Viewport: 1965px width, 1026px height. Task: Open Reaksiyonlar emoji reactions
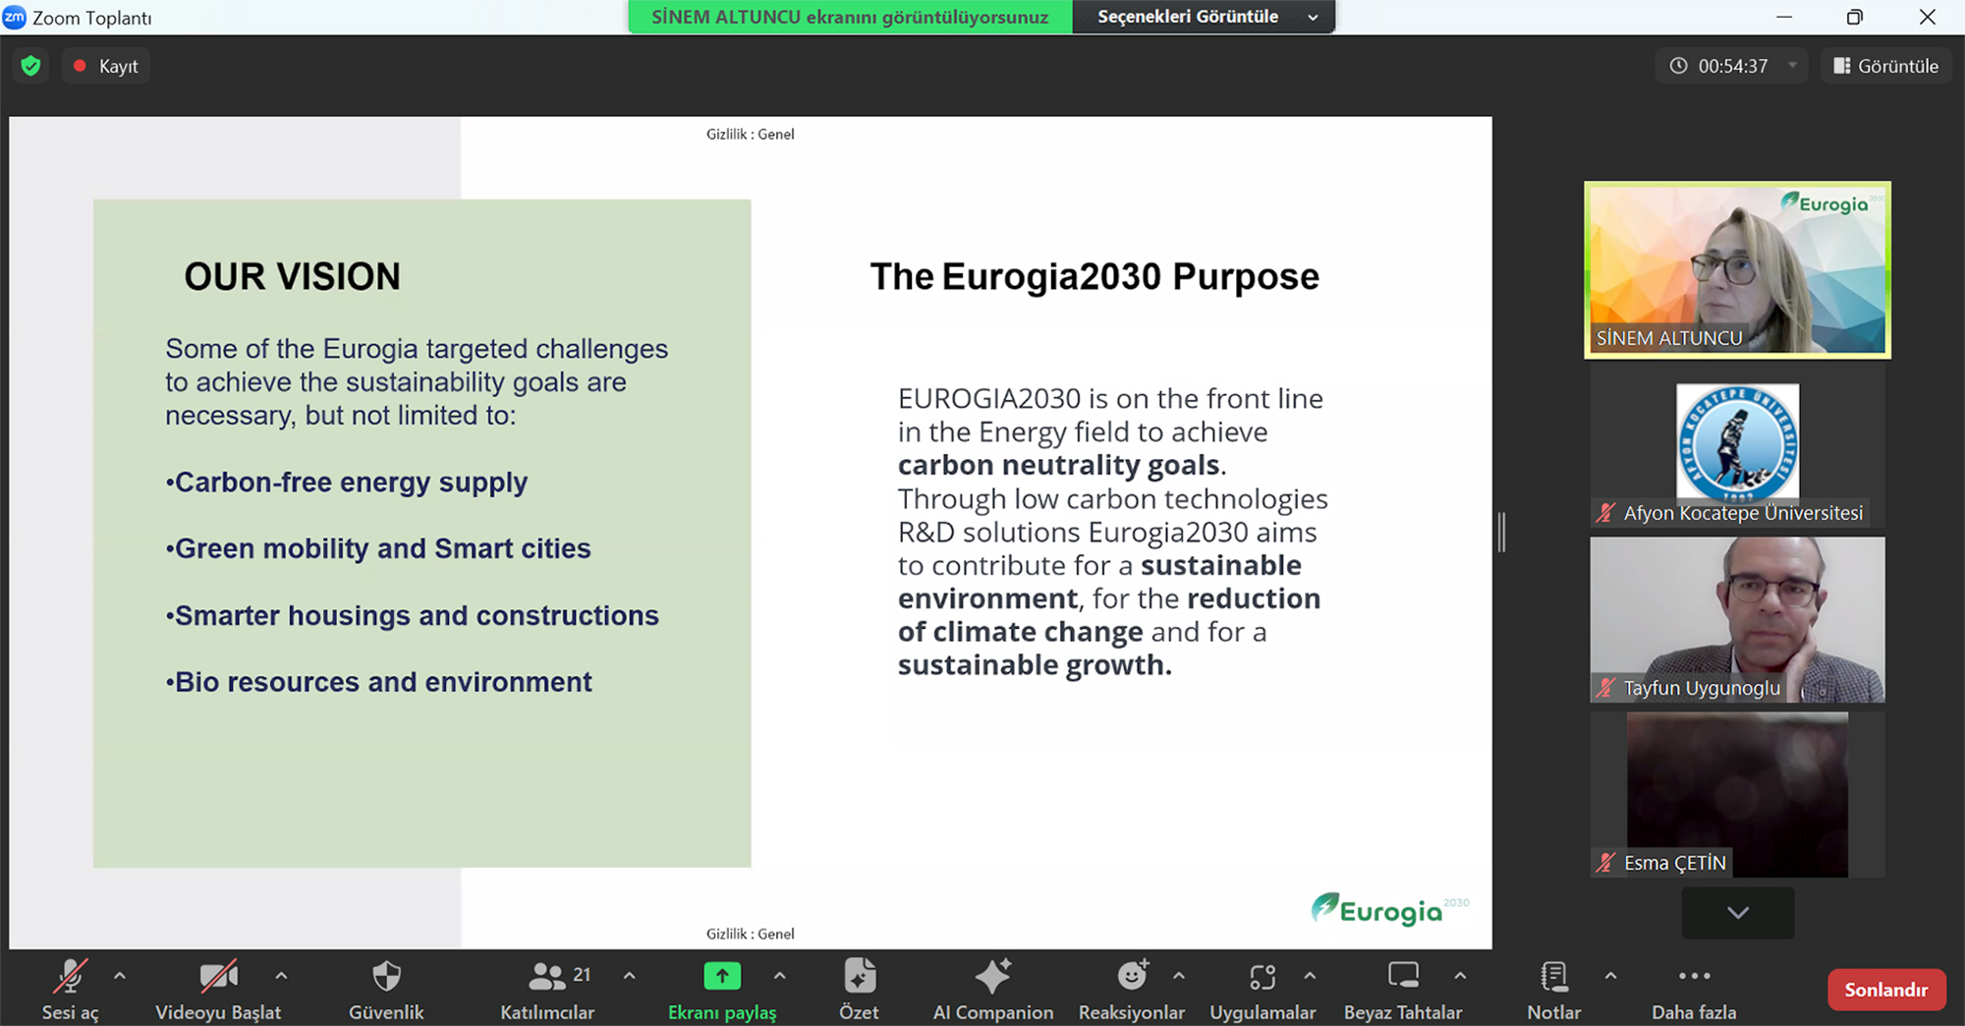coord(1132,976)
